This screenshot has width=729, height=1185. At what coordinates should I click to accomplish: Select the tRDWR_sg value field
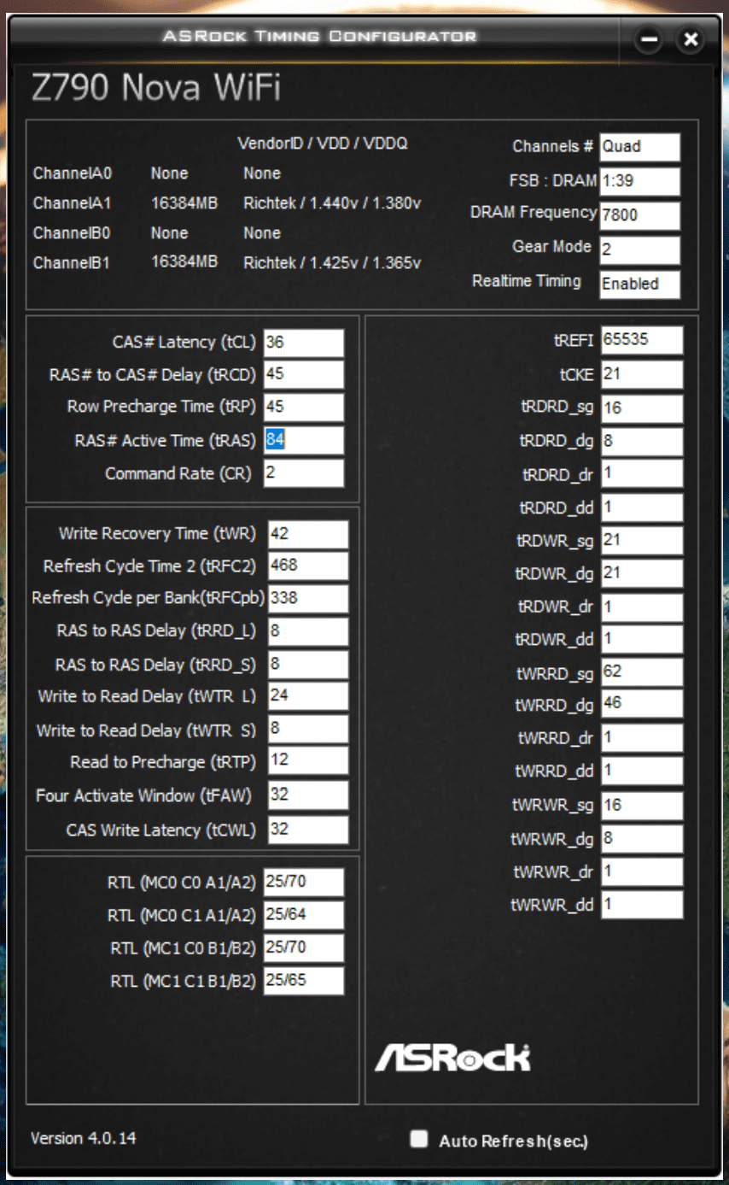click(x=642, y=540)
